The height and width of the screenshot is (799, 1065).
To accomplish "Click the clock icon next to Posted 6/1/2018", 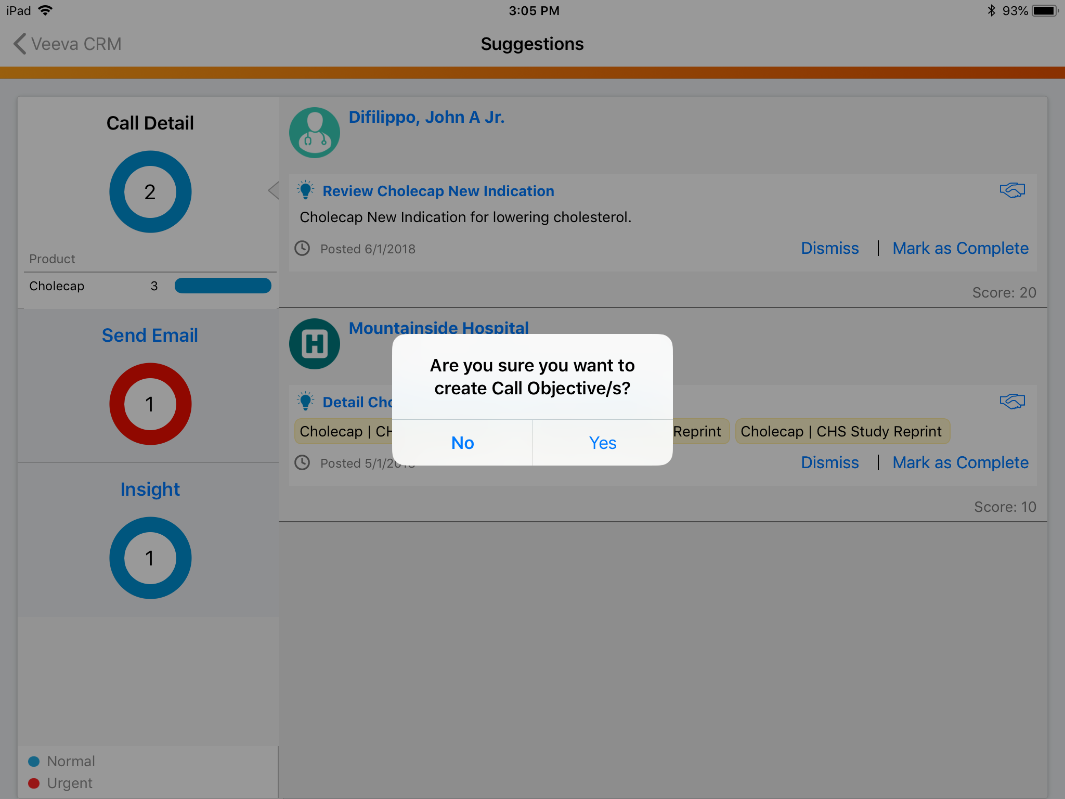I will pos(302,249).
